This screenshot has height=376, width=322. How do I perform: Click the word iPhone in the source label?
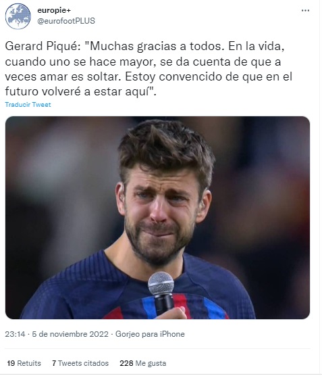172,334
